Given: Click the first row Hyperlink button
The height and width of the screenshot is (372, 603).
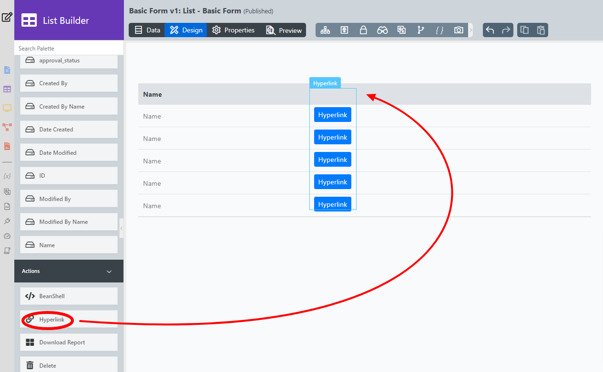Looking at the screenshot, I should [333, 115].
